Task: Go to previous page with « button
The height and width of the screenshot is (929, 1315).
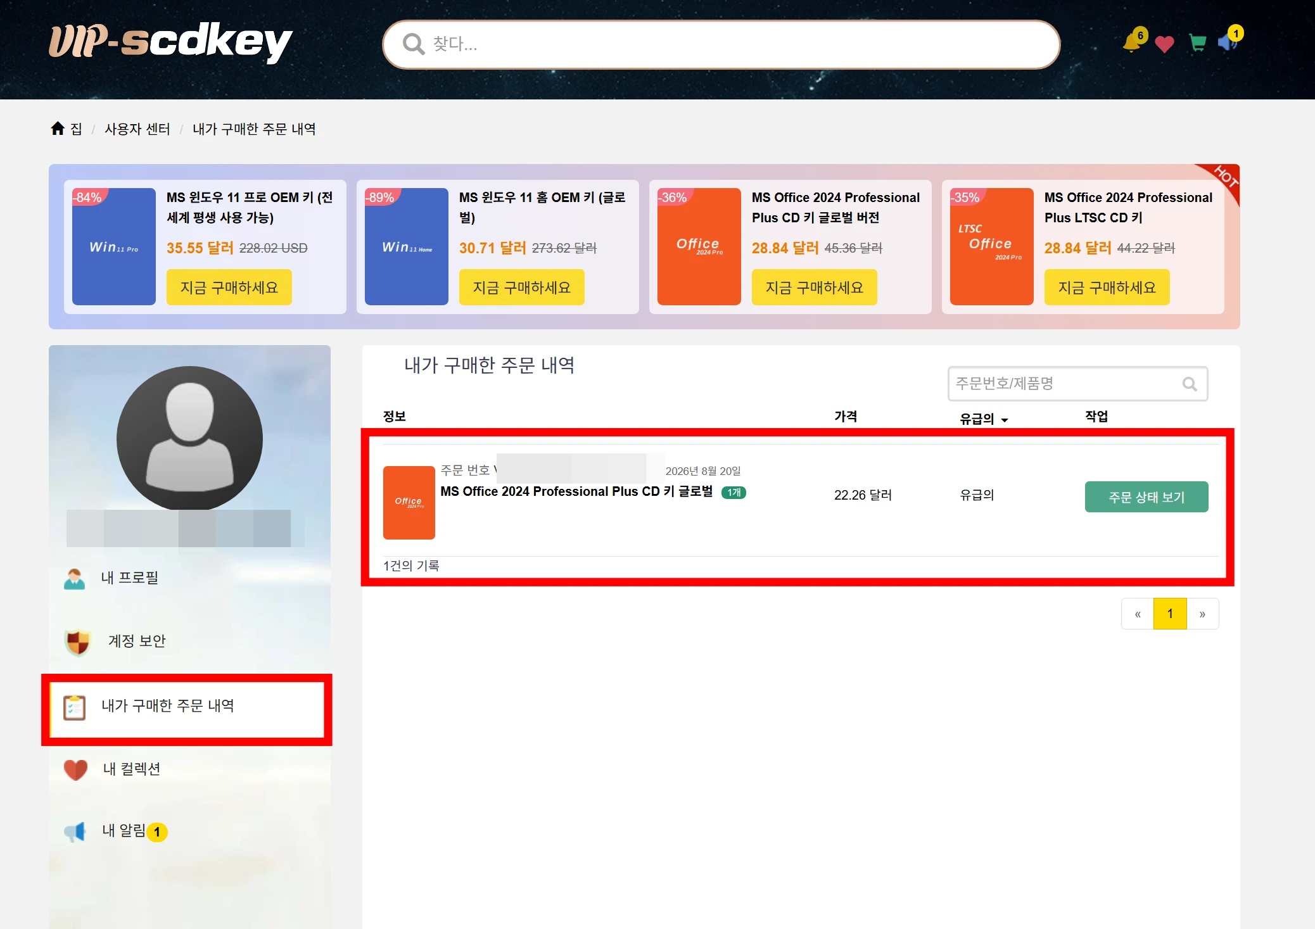Action: coord(1138,614)
